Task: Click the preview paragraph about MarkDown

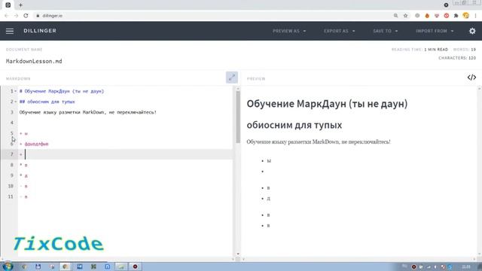Action: [x=319, y=142]
